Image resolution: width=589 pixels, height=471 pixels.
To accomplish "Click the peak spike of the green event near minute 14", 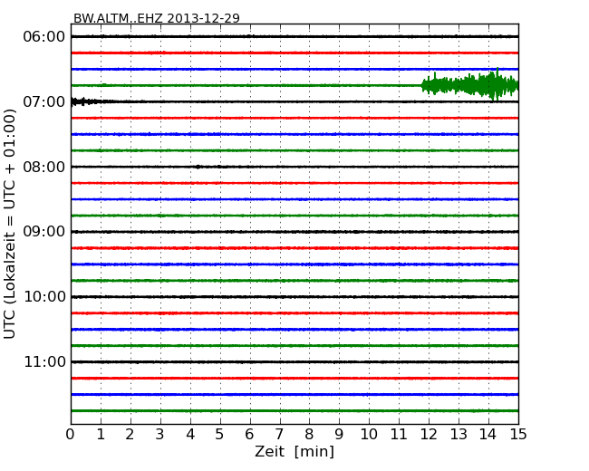I will point(497,83).
